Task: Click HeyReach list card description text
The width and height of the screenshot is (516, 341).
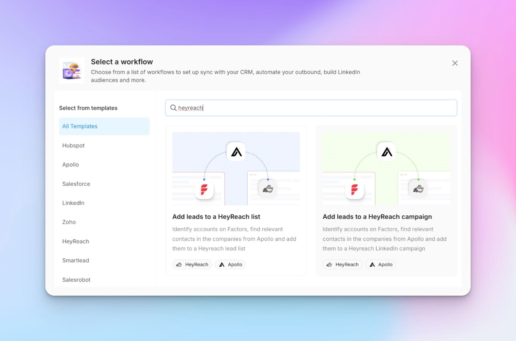Action: pos(234,239)
